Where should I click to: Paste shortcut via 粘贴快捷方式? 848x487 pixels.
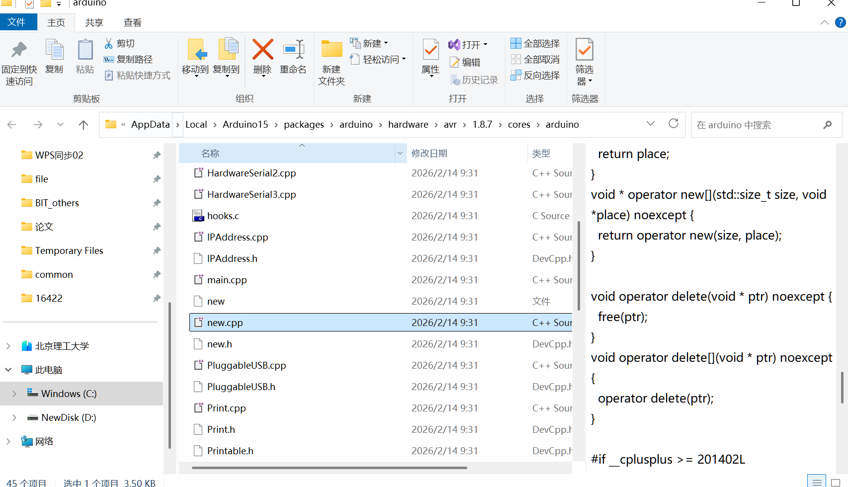[137, 76]
